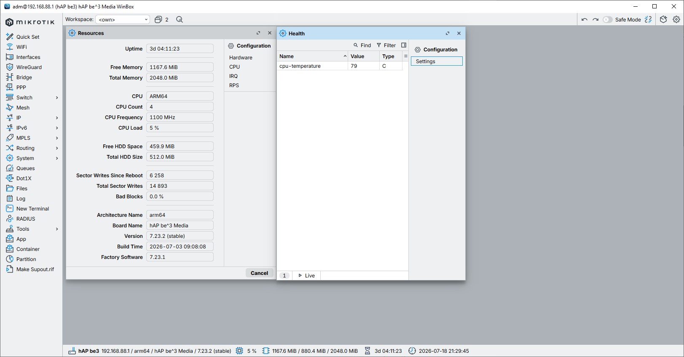Select the cpu-temperature row
684x357 pixels.
click(340, 66)
